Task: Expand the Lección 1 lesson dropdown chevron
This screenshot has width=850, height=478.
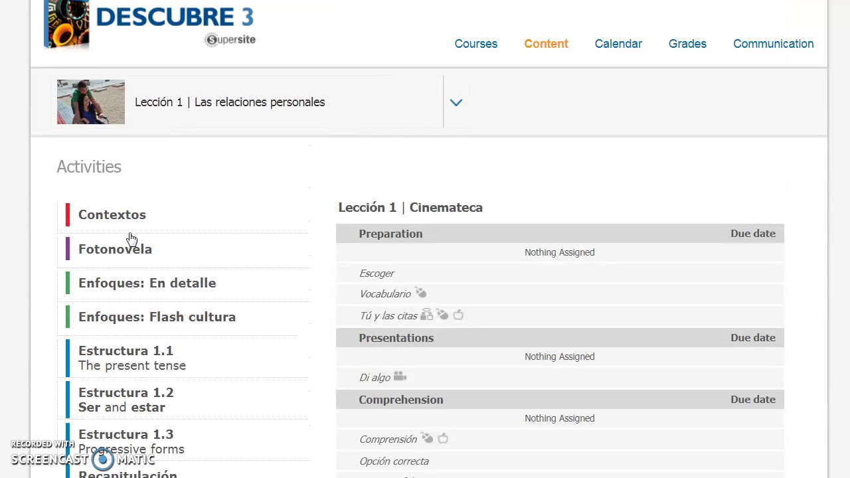Action: 456,102
